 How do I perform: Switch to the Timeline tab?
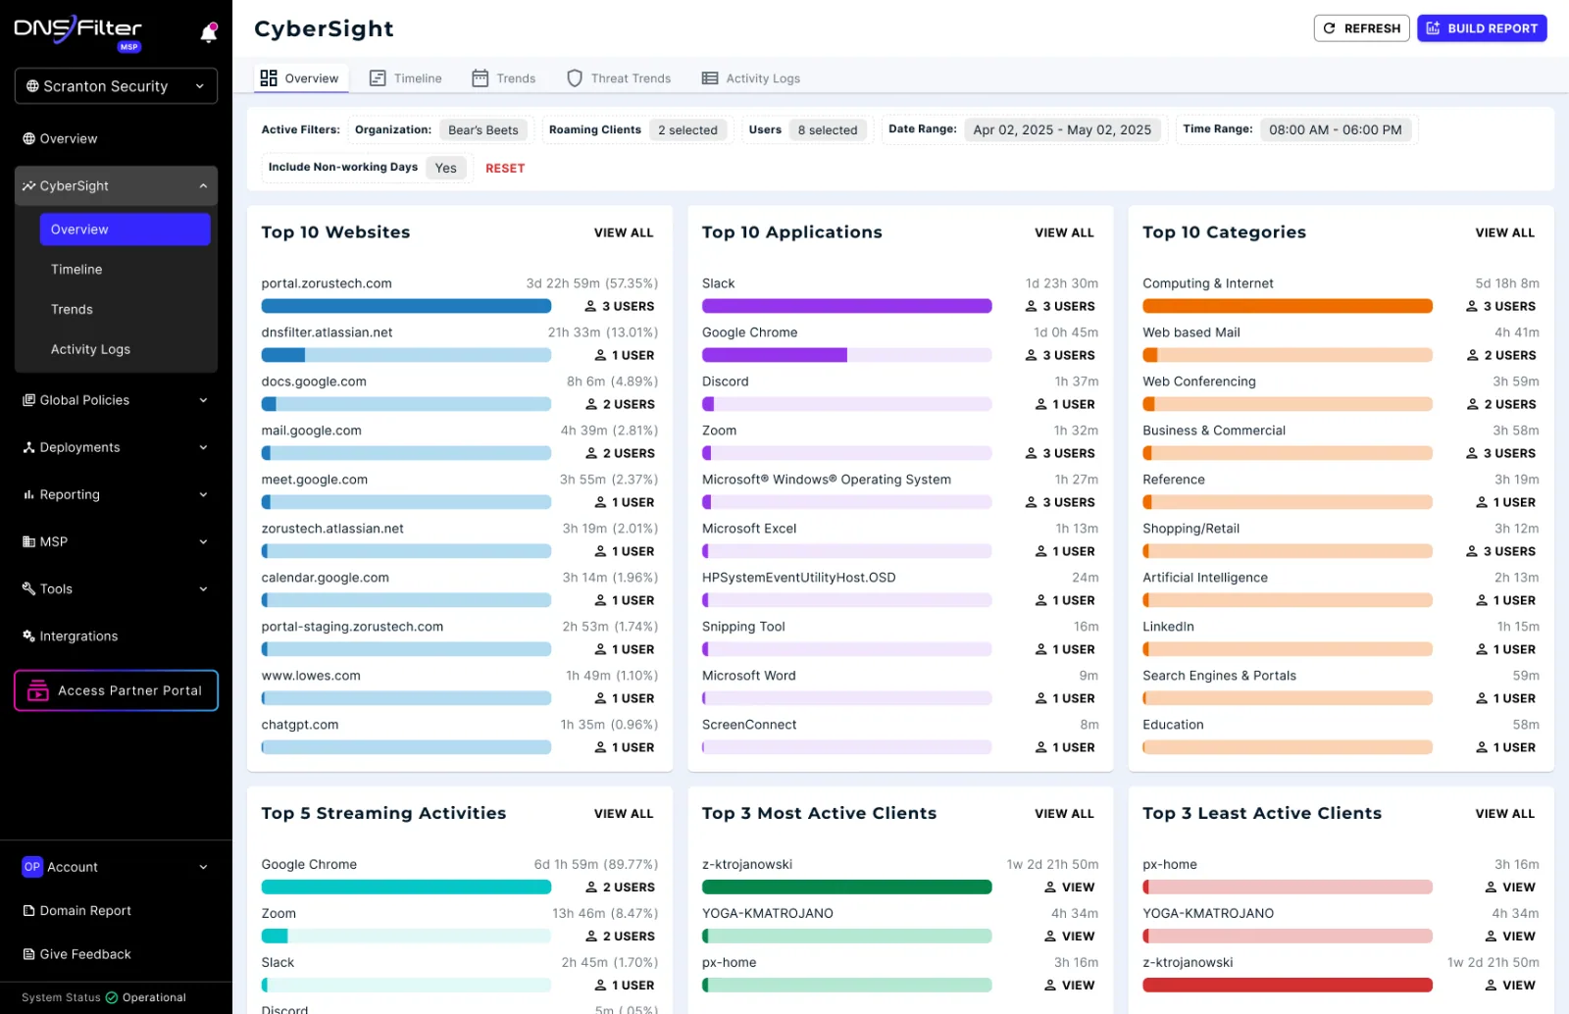point(405,78)
